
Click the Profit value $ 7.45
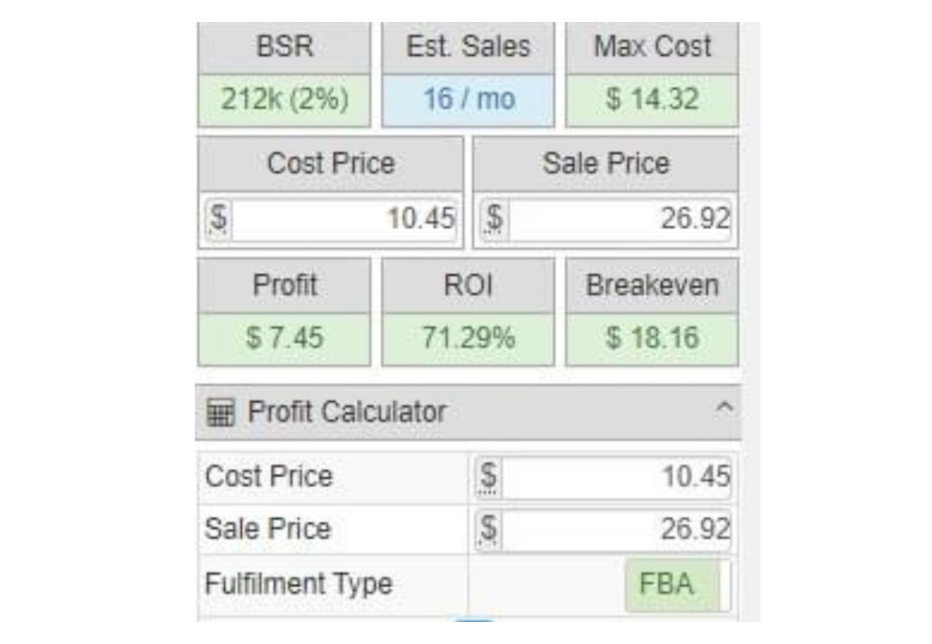[284, 338]
